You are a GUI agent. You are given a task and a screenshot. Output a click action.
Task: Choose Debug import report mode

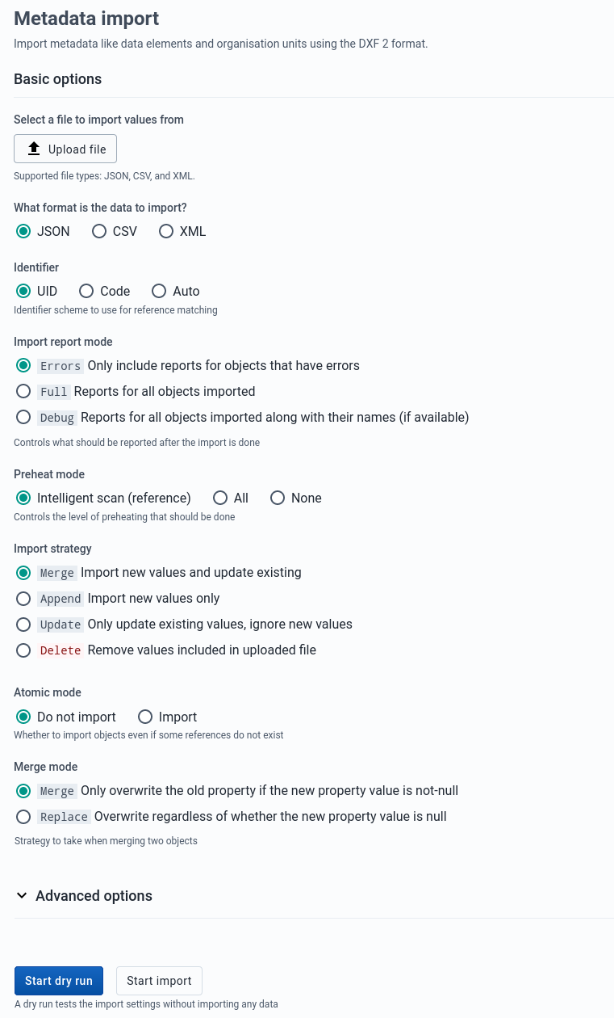23,417
